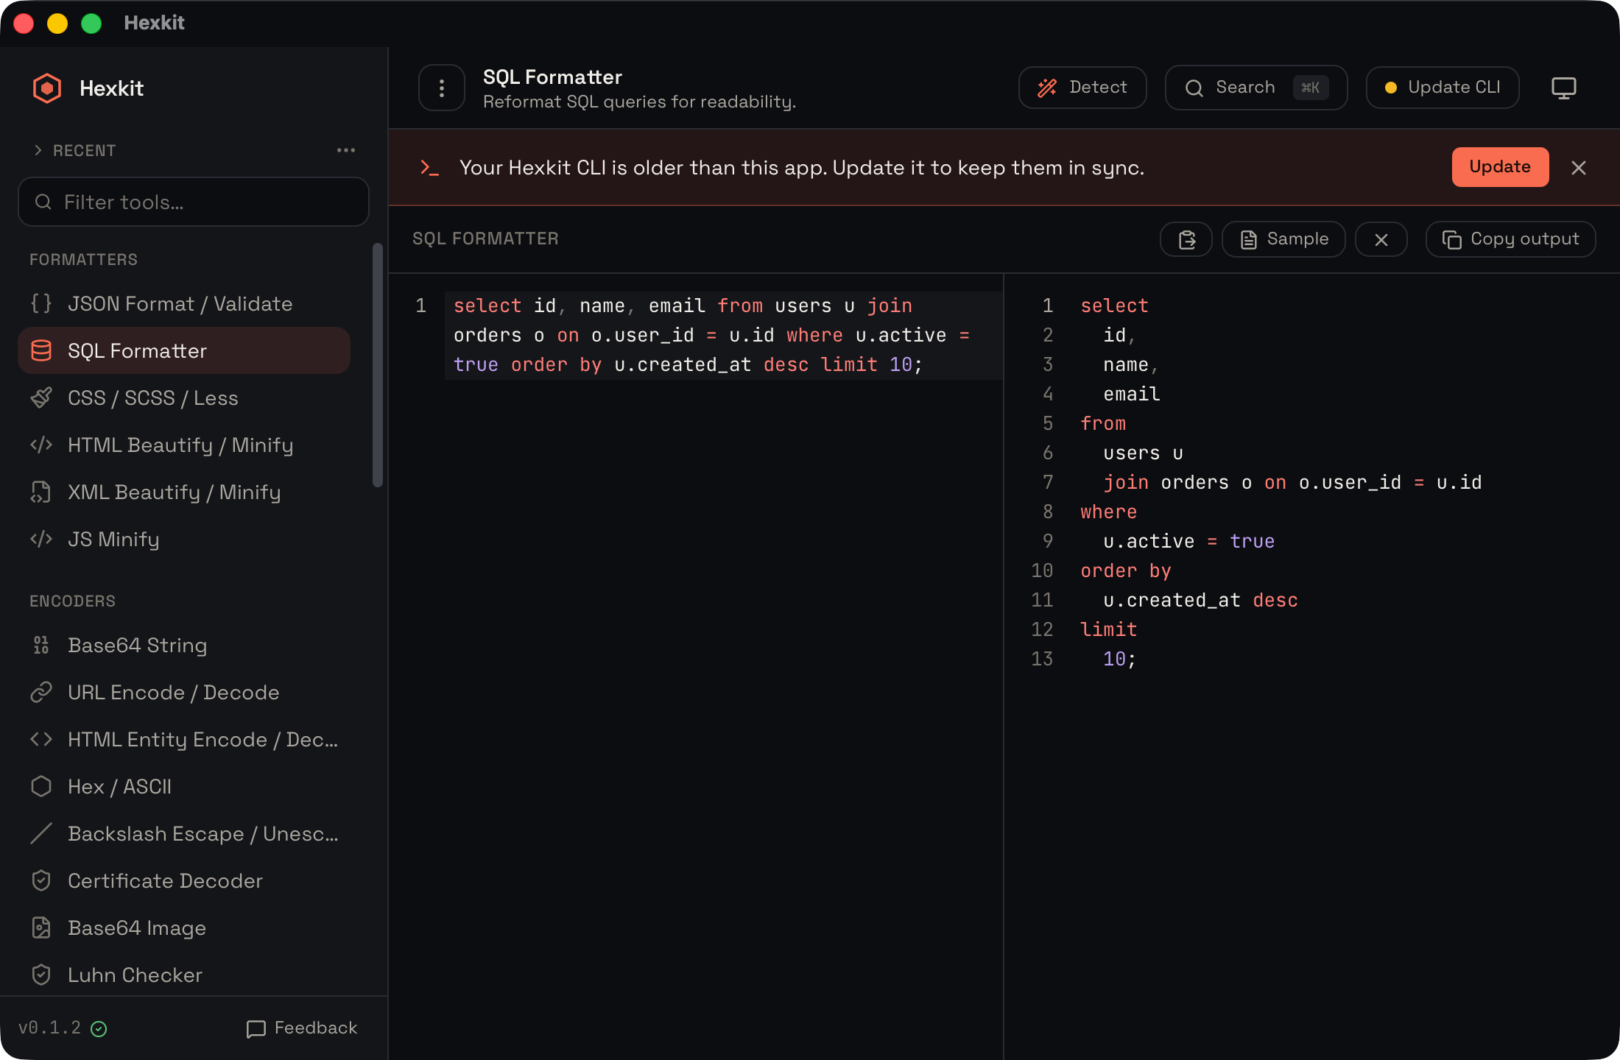Click Copy output button
Screen dimensions: 1620x1060
pos(1510,239)
